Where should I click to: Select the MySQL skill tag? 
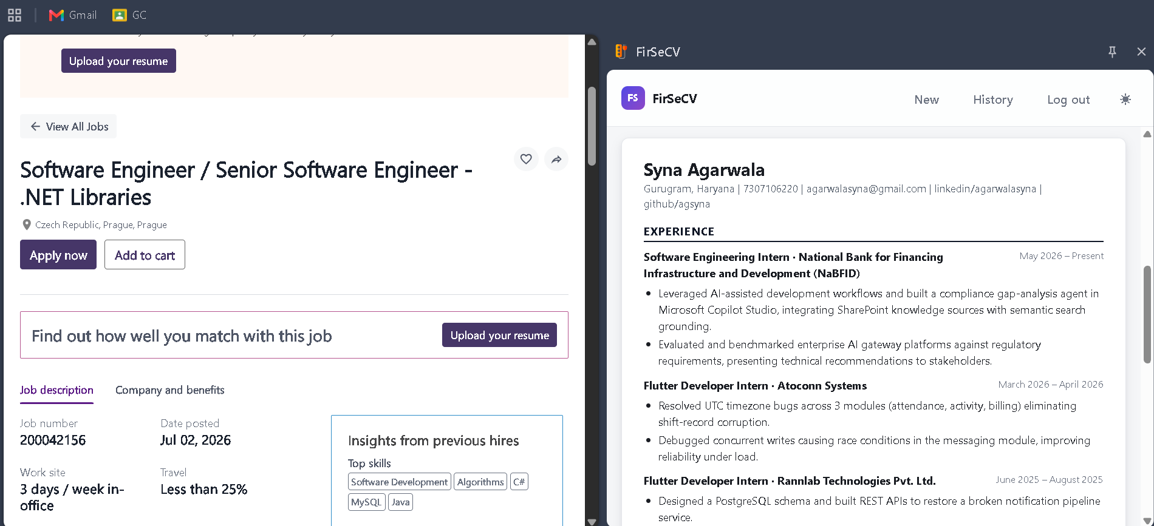(366, 502)
